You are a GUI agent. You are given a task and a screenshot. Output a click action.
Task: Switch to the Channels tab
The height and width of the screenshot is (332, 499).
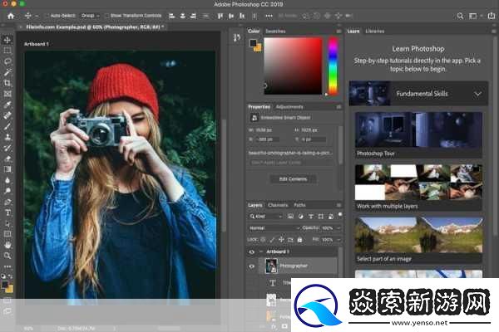[278, 205]
